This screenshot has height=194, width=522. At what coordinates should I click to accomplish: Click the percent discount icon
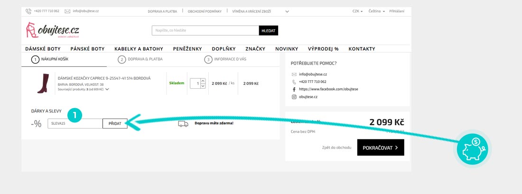(36, 124)
